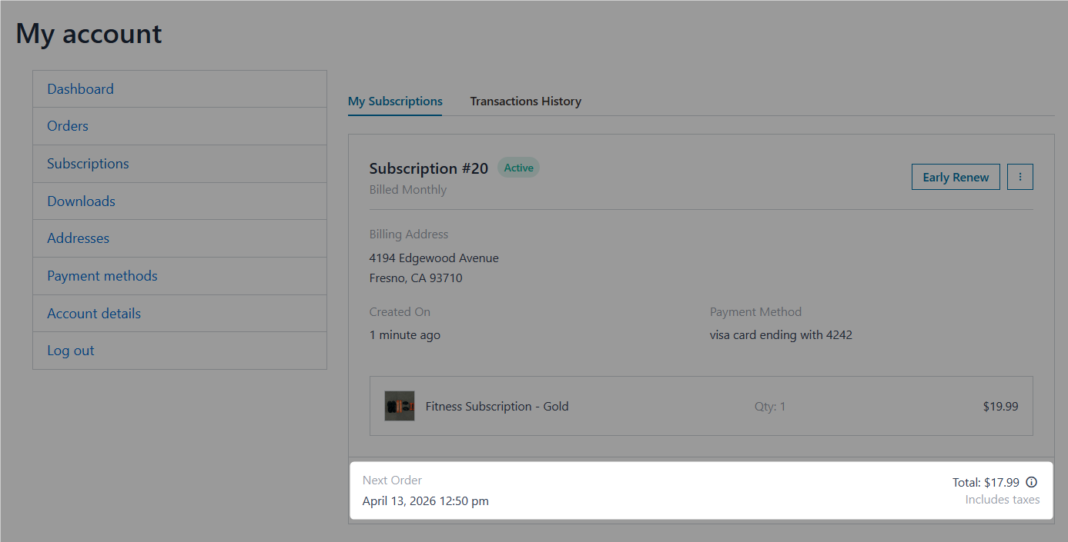The image size is (1068, 542).
Task: Click the info icon next to Total $17.99
Action: pyautogui.click(x=1031, y=481)
